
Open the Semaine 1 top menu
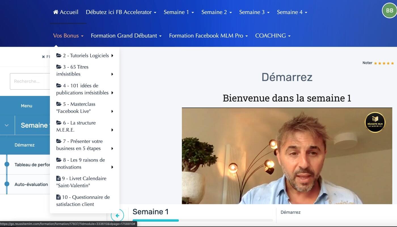click(179, 12)
